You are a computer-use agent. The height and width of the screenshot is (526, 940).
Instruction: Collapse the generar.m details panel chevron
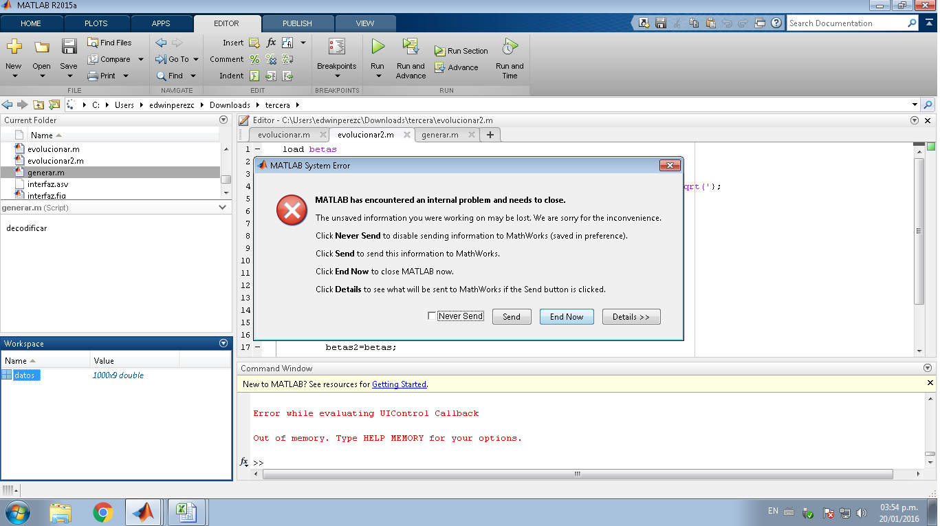223,207
